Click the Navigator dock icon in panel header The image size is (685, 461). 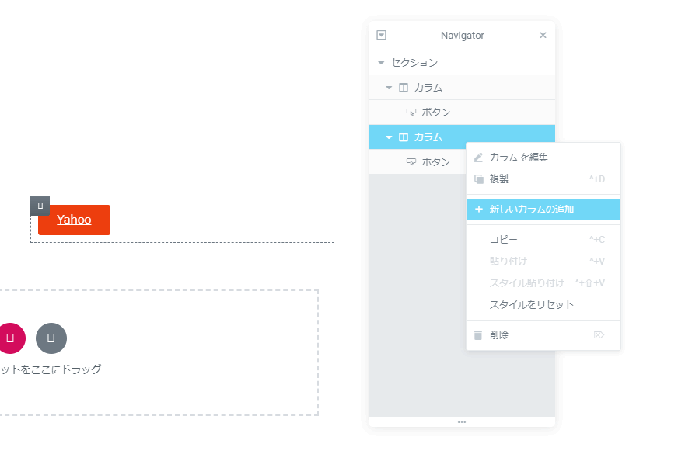click(381, 35)
